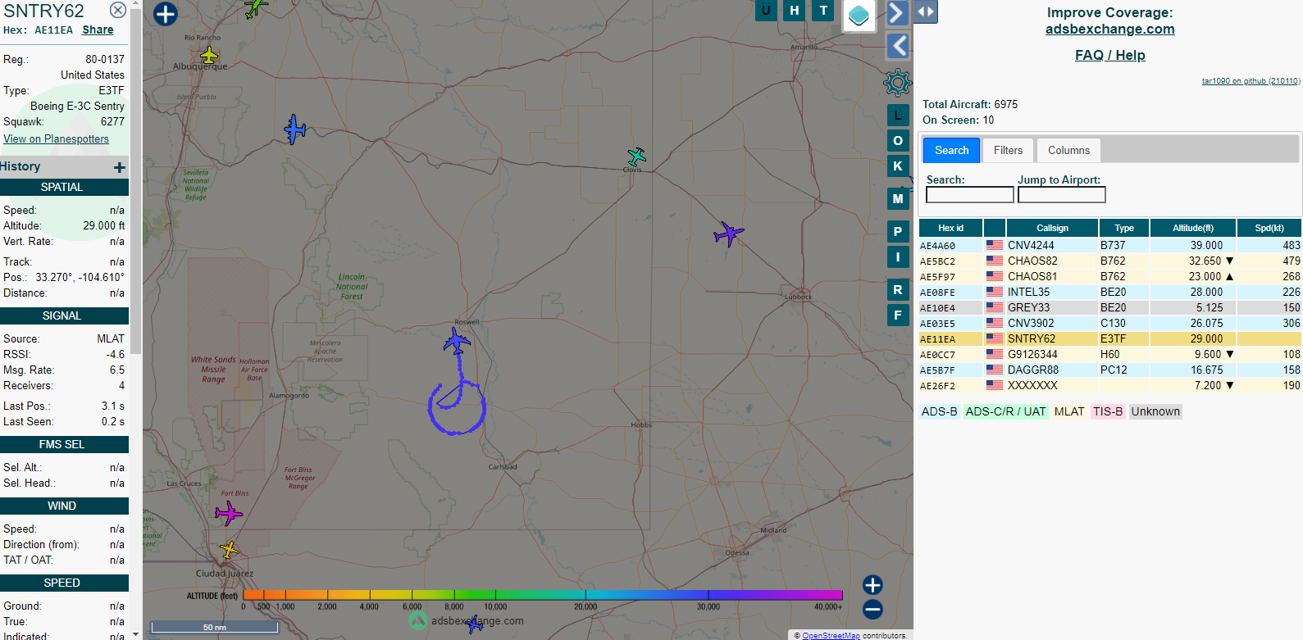Select the G9126344 row in aircraft table
The height and width of the screenshot is (640, 1303).
tap(1109, 354)
